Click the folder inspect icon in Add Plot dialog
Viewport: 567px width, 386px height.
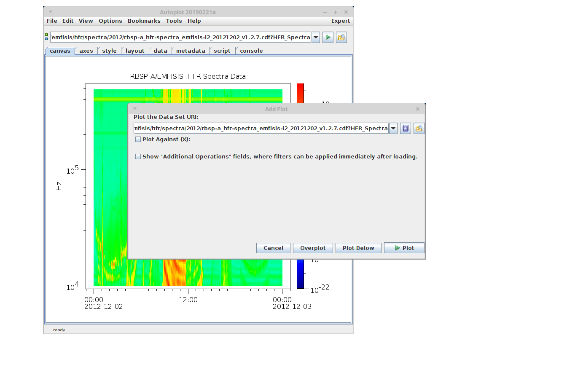[419, 129]
